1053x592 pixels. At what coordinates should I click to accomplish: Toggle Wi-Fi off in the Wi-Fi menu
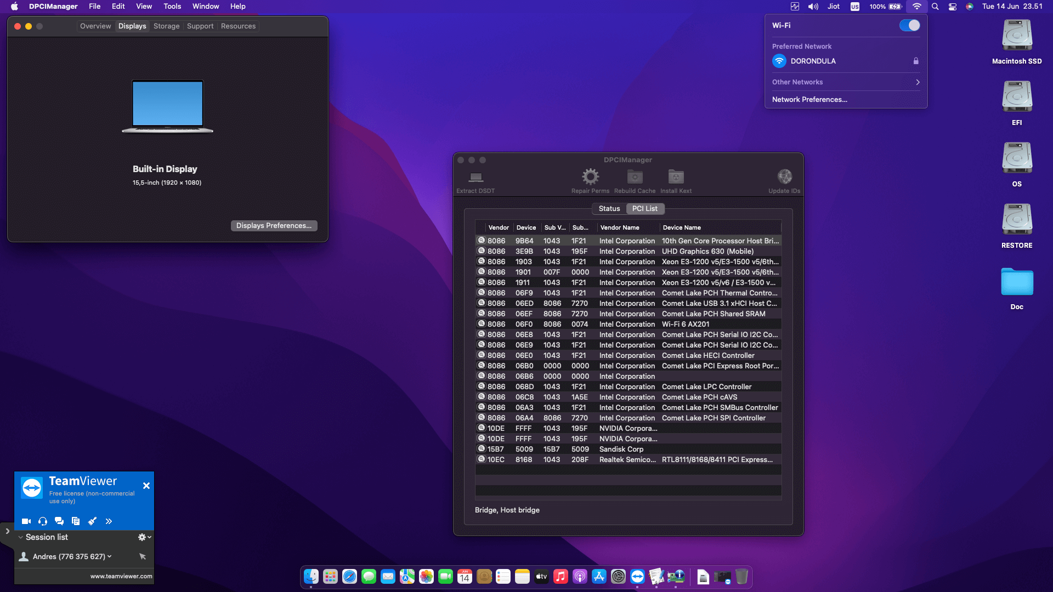909,25
